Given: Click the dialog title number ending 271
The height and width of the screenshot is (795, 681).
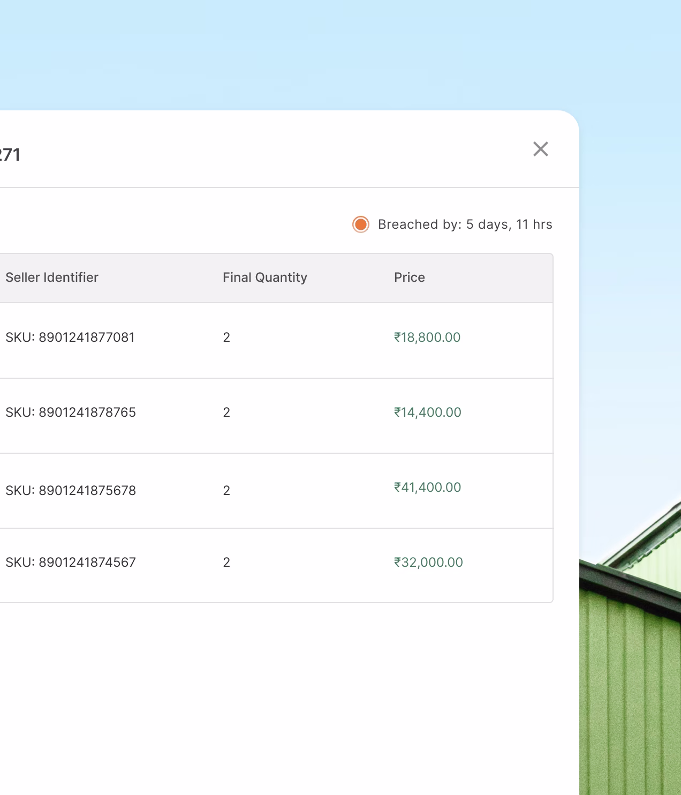Looking at the screenshot, I should point(10,155).
